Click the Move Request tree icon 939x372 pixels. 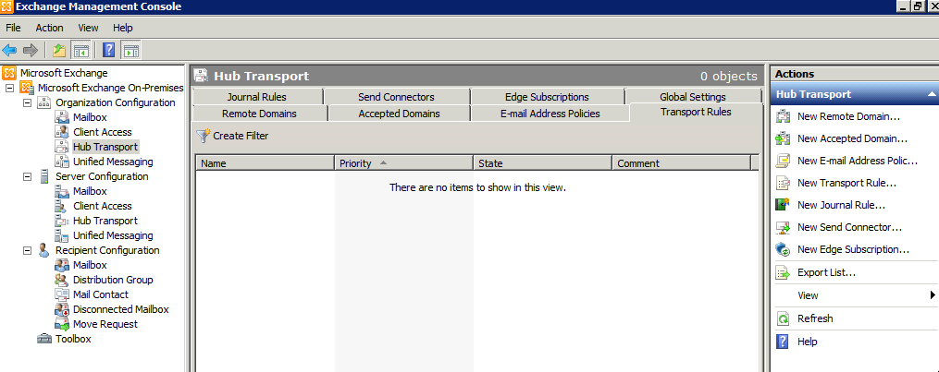pyautogui.click(x=62, y=324)
